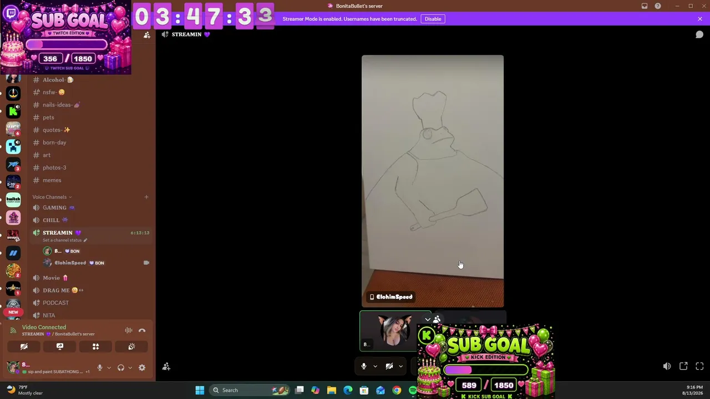Set a channel status link
This screenshot has height=399, width=710.
pos(65,241)
